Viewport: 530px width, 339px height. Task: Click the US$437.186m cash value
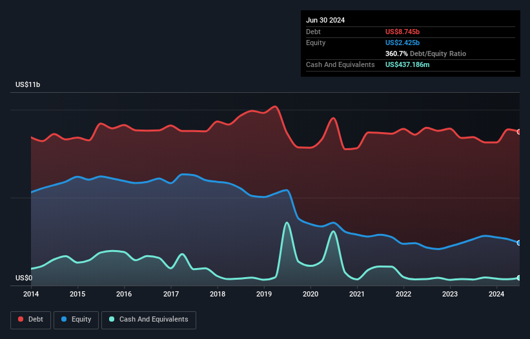(407, 64)
